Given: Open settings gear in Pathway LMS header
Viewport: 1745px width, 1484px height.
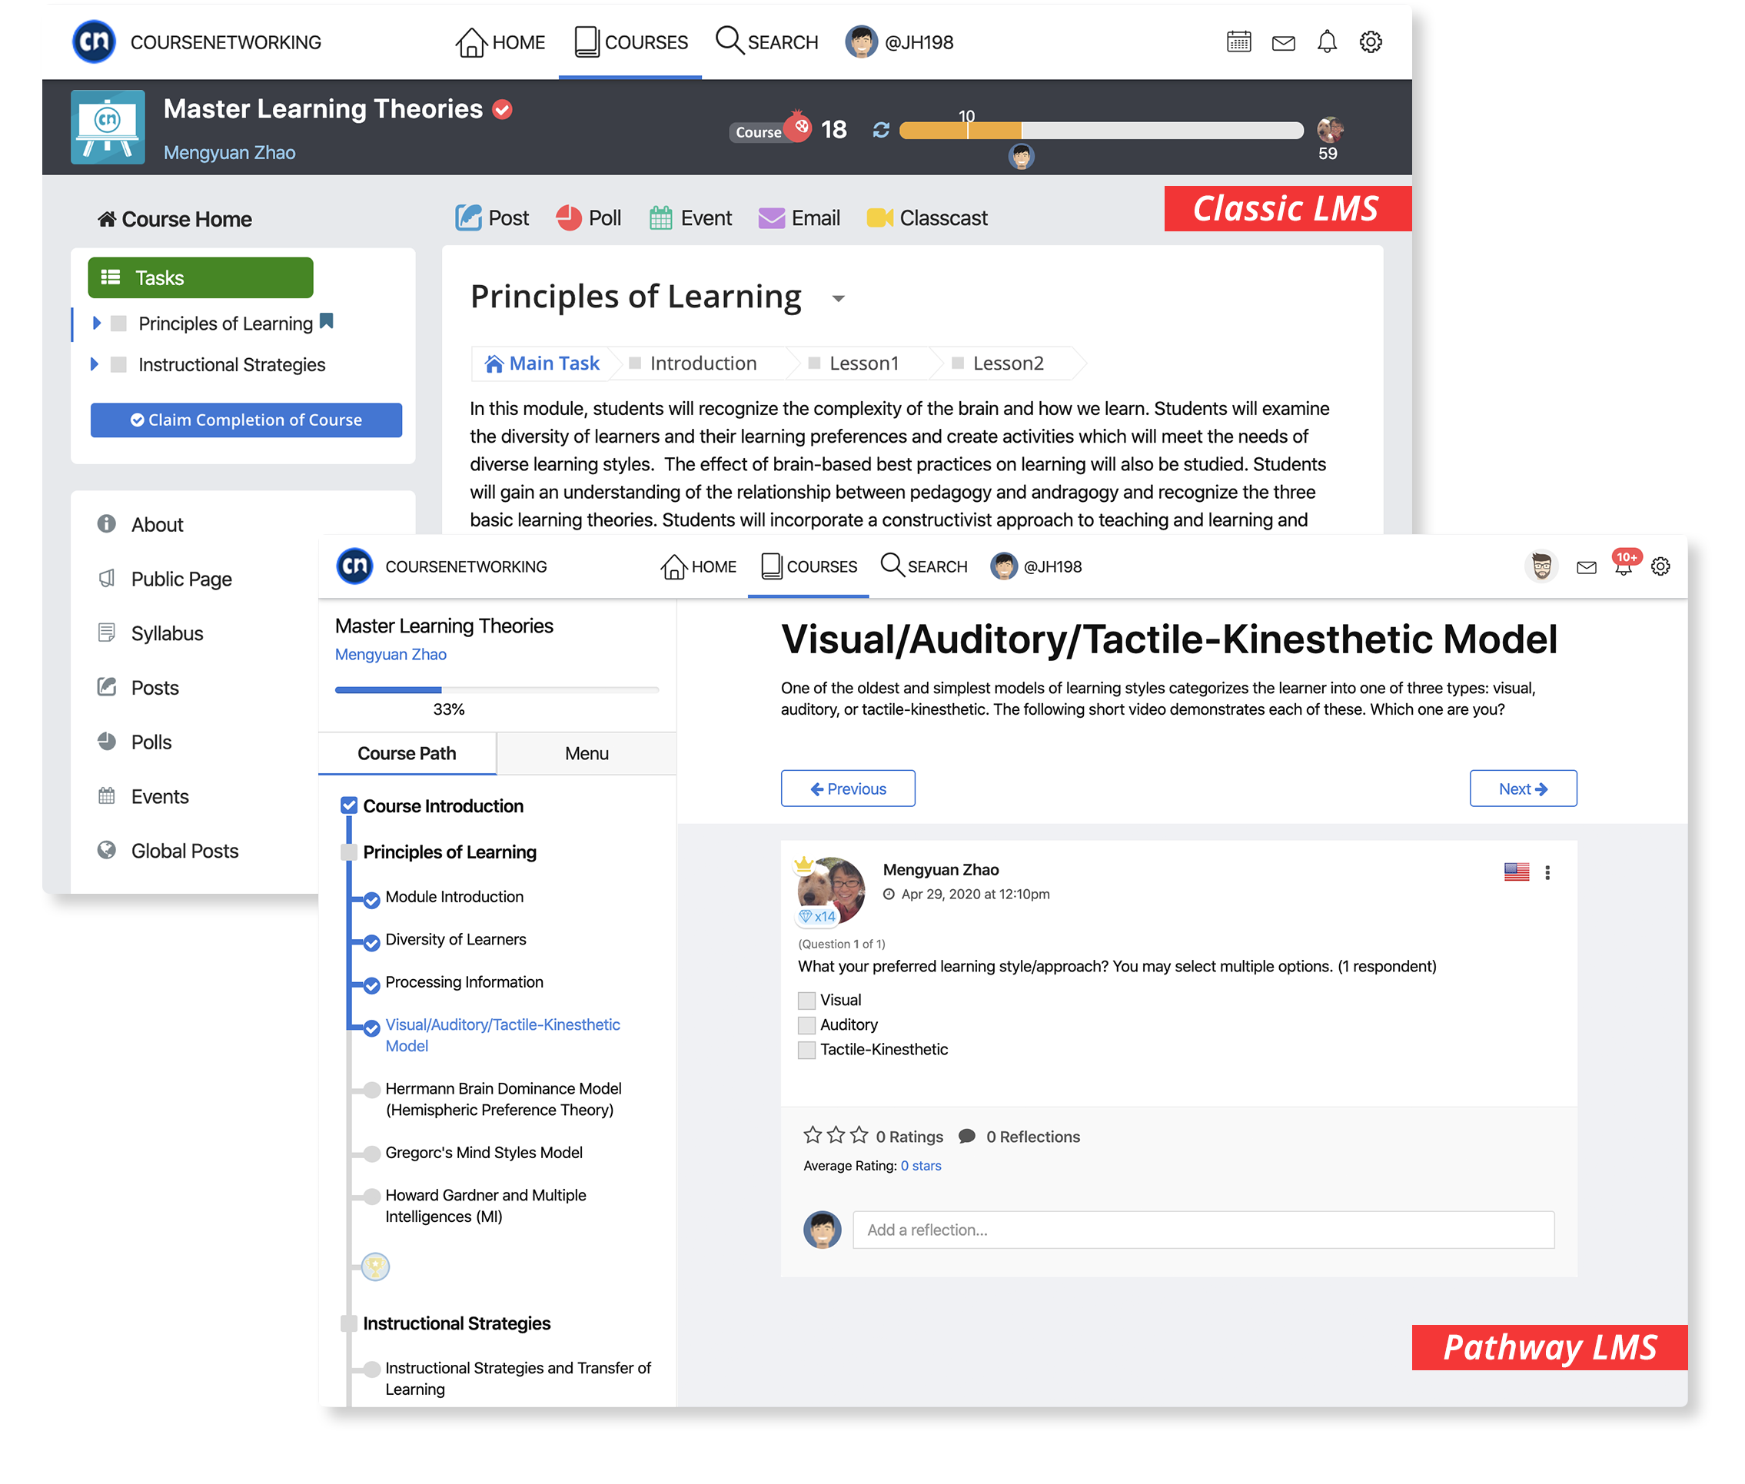Looking at the screenshot, I should pyautogui.click(x=1660, y=566).
